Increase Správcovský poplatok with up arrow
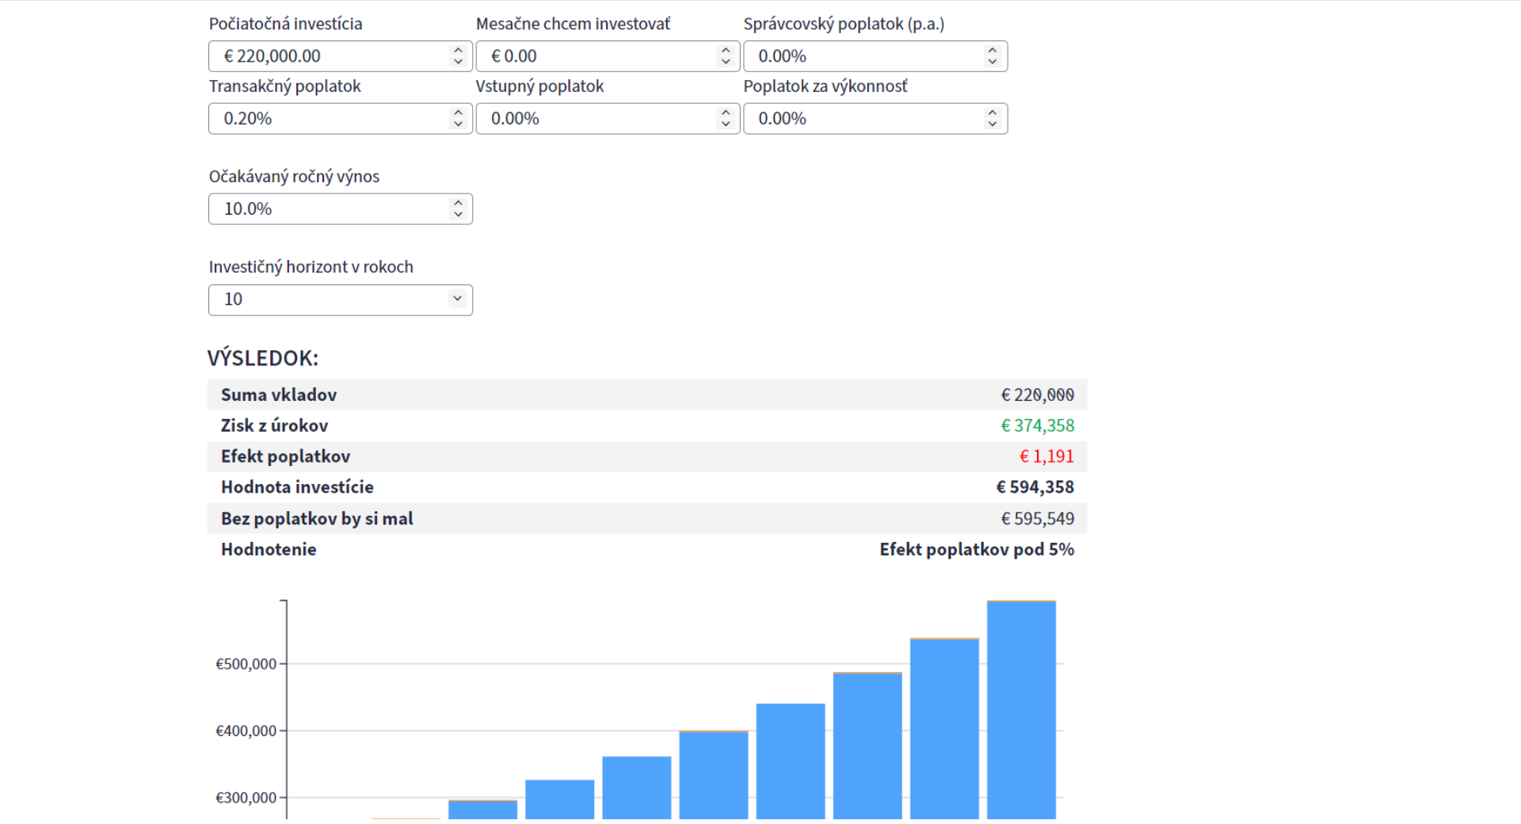1521x824 pixels. click(993, 51)
